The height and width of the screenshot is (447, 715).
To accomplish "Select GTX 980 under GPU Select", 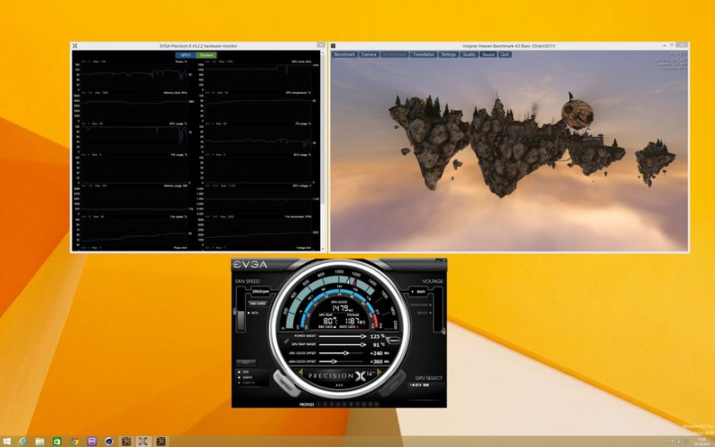I will tap(420, 385).
